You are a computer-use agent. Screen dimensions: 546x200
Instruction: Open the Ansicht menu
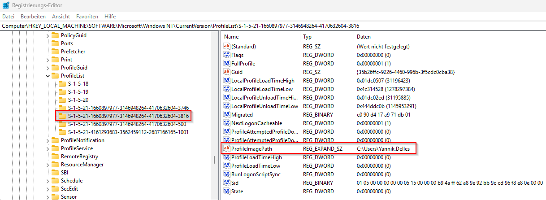pos(61,16)
